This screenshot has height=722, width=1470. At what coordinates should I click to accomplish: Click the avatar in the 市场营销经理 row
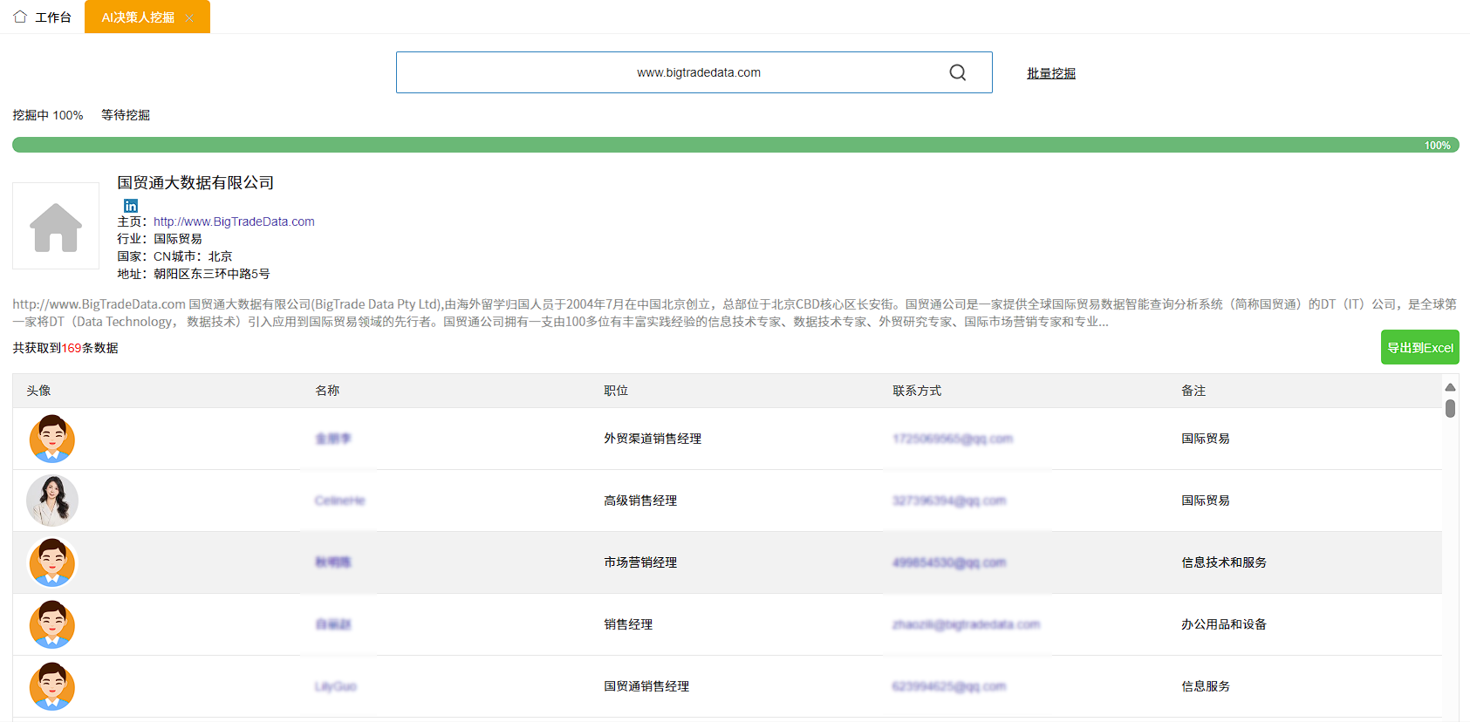pyautogui.click(x=52, y=562)
